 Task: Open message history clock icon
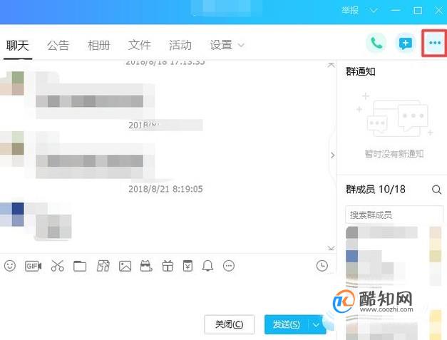[322, 266]
